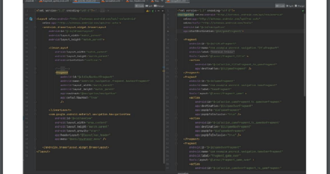This screenshot has height=174, width=330.
Task: Click the android:orientation vertical attribute
Action: point(78,60)
